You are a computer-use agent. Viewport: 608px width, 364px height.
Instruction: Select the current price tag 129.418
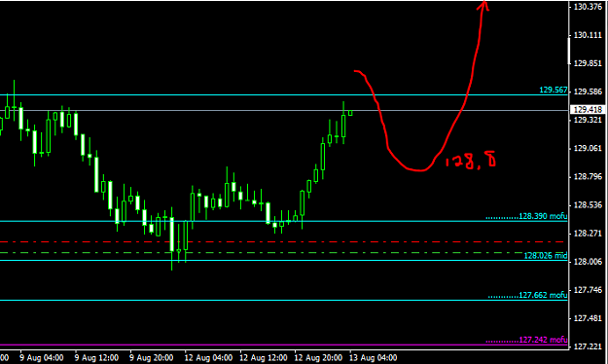coord(588,110)
